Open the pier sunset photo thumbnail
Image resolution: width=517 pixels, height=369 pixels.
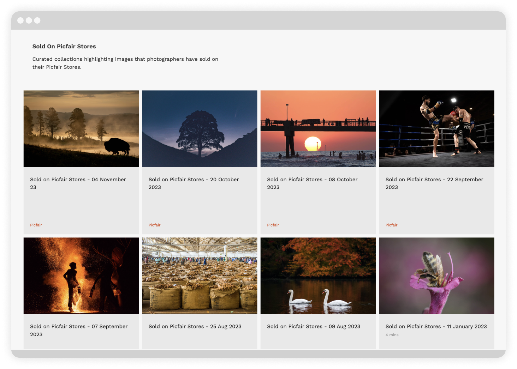pyautogui.click(x=318, y=129)
